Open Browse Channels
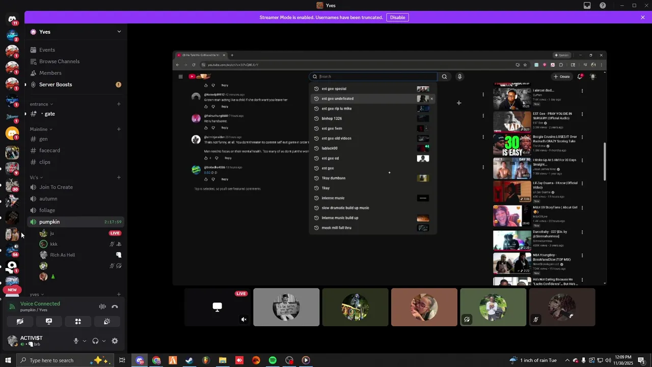 click(75, 61)
